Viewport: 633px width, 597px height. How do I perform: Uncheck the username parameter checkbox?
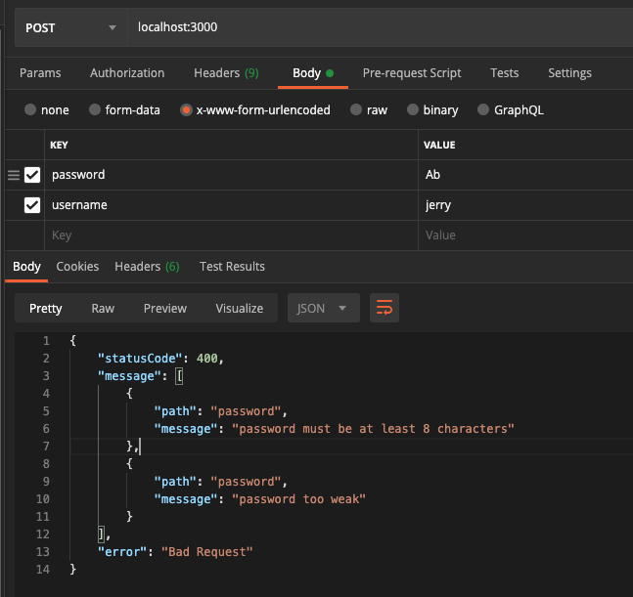tap(32, 205)
